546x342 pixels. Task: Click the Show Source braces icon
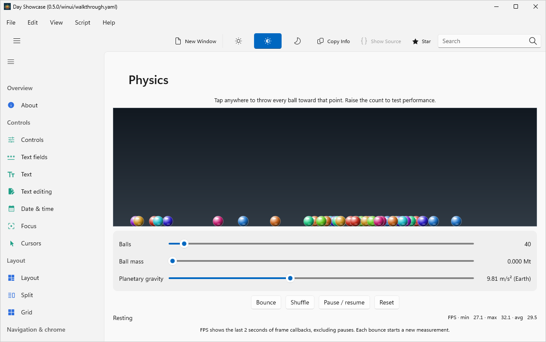(x=364, y=41)
